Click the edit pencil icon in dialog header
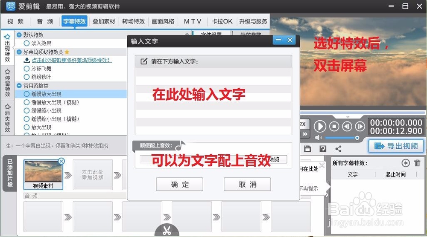 click(144, 61)
